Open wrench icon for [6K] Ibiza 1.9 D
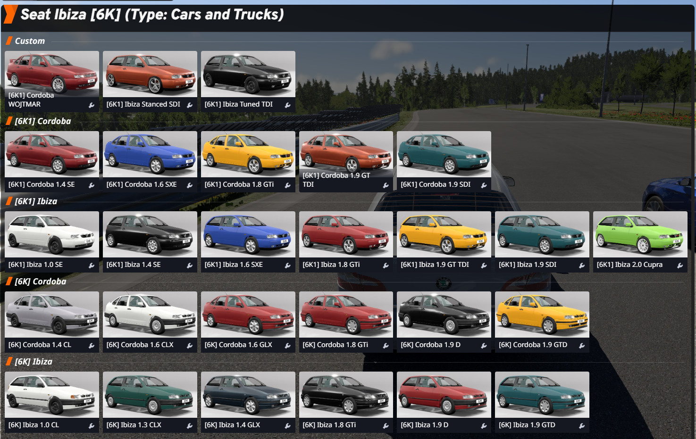The image size is (696, 439). (484, 426)
